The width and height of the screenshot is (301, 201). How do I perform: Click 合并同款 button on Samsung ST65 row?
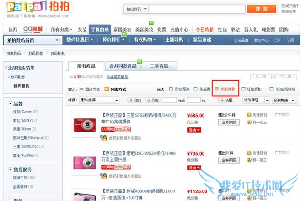tap(229, 123)
